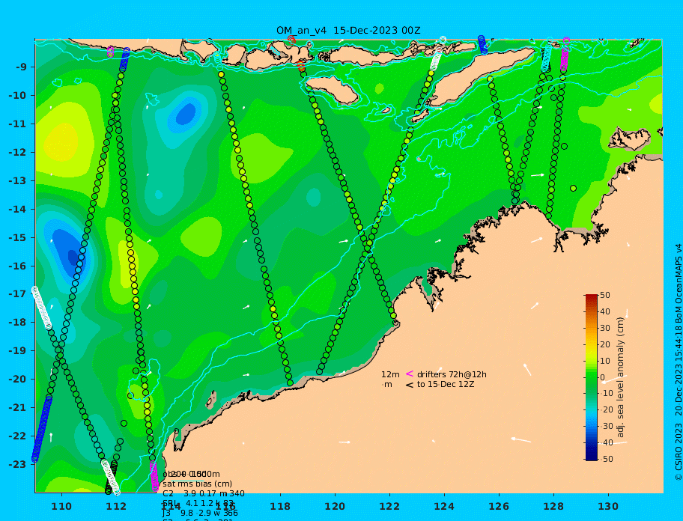Select latitude axis label -19
Viewport: 683px width, 521px height.
click(19, 351)
